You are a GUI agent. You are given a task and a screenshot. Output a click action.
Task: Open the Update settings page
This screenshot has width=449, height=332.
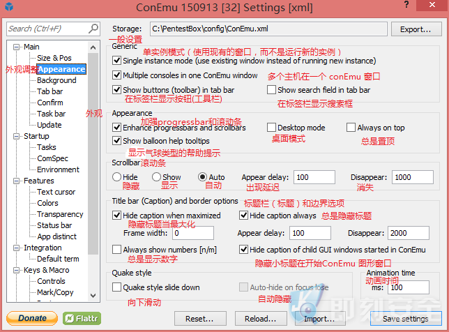pos(50,125)
